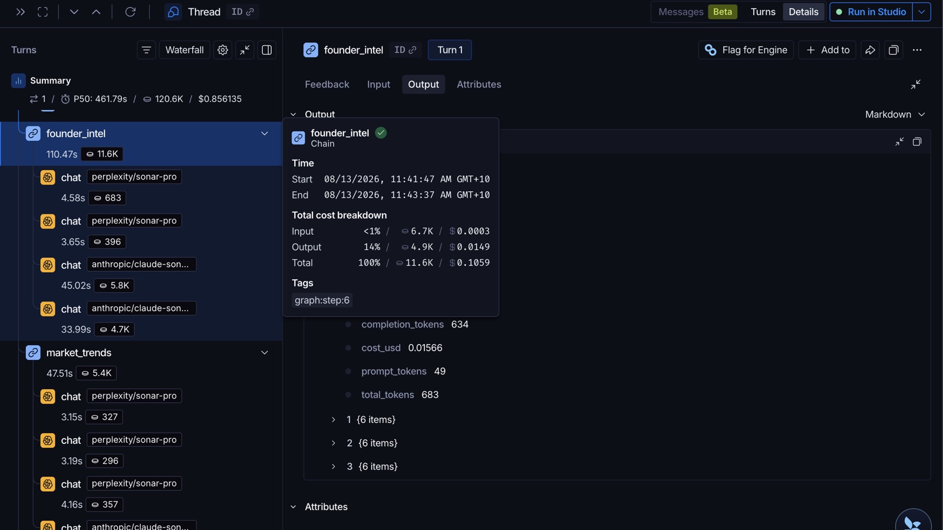943x530 pixels.
Task: Click Flag for Engine button
Action: click(746, 50)
